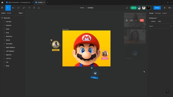Viewport: 173px width, 97px height.
Task: Click the first collaborator avatar in toolbar
Action: tap(139, 8)
